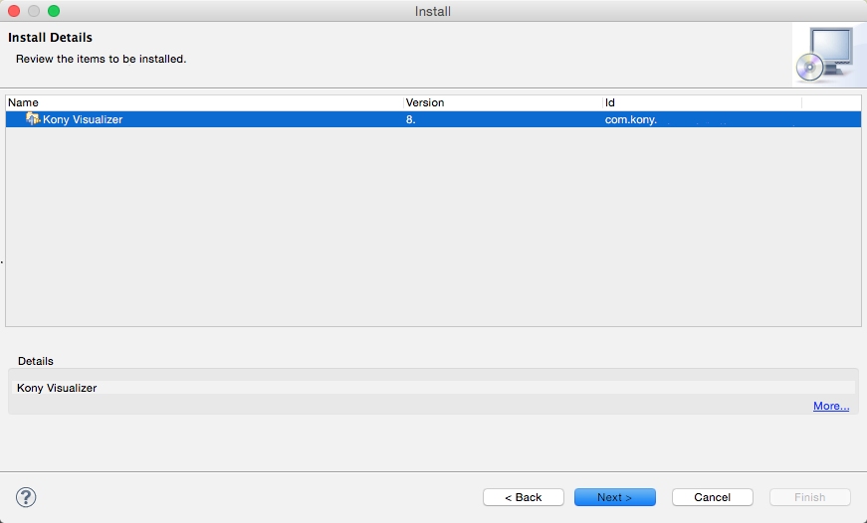Click the Details section label

[x=36, y=361]
